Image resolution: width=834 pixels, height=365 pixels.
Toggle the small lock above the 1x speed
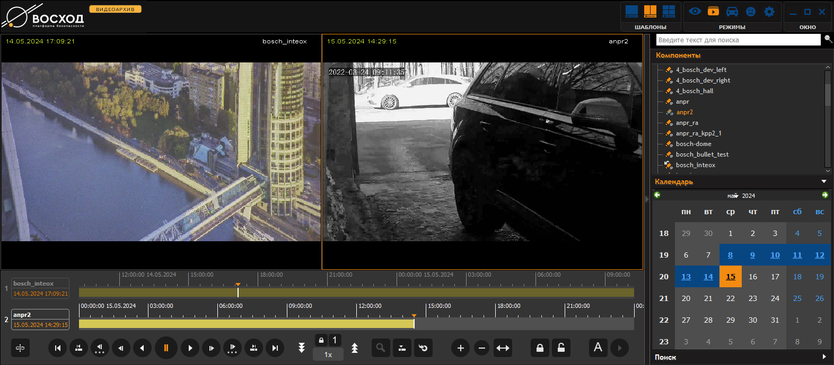(x=321, y=340)
